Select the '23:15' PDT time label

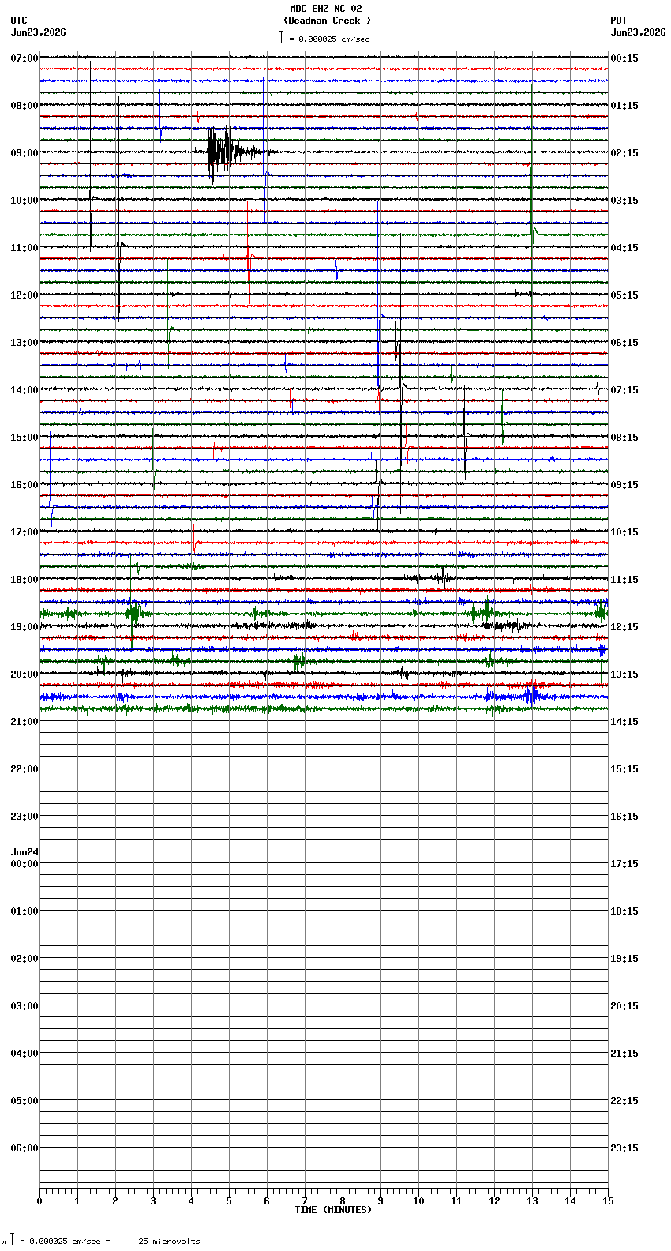point(624,1148)
